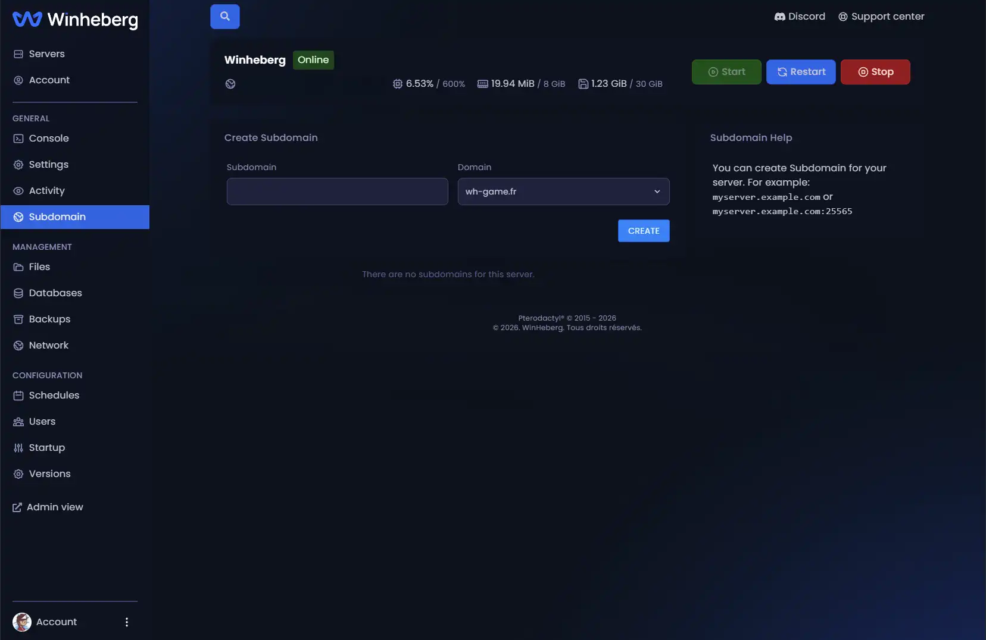Viewport: 986px width, 640px height.
Task: Click the Admin view link
Action: (x=48, y=507)
